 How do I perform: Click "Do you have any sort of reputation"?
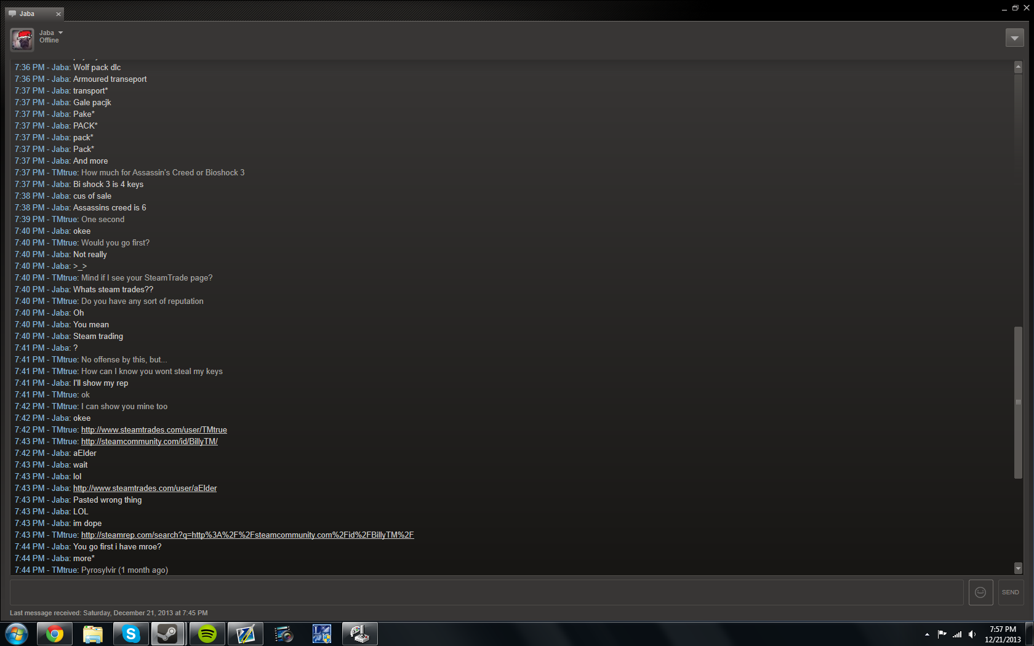(x=142, y=301)
